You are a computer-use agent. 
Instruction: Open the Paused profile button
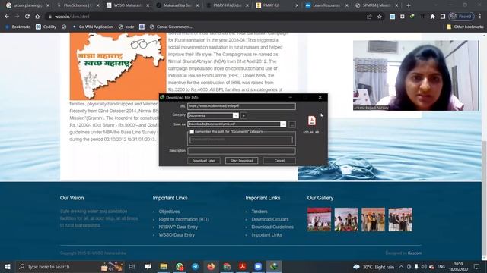click(x=462, y=17)
